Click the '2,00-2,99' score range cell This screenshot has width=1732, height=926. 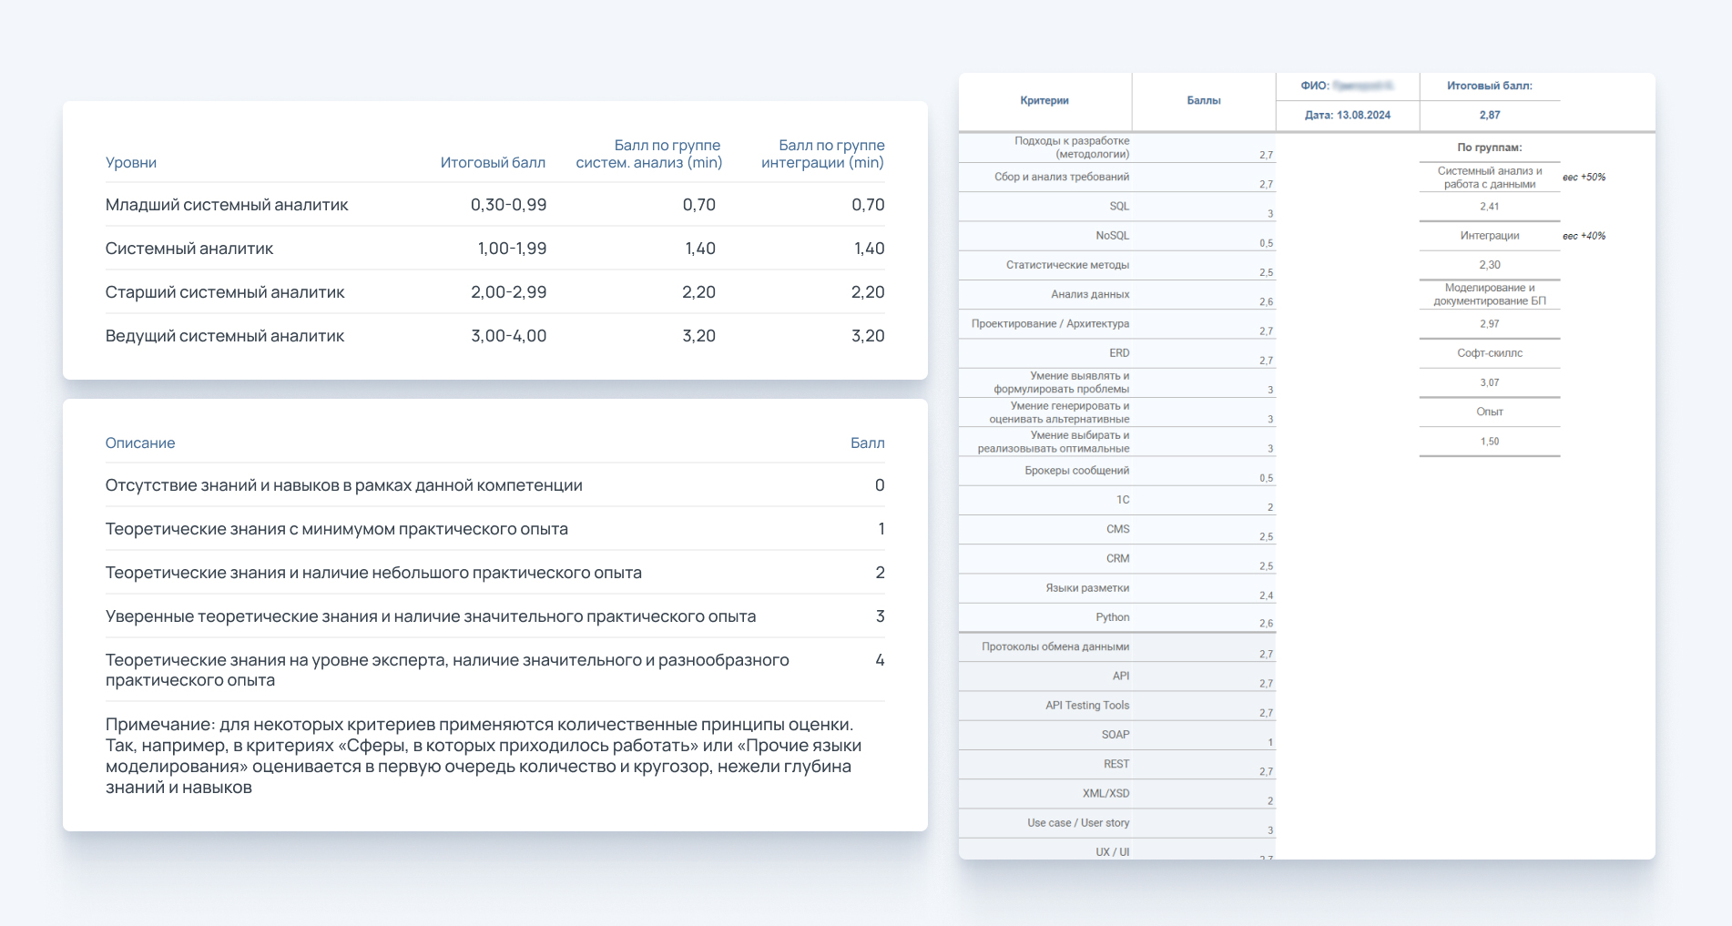508,292
